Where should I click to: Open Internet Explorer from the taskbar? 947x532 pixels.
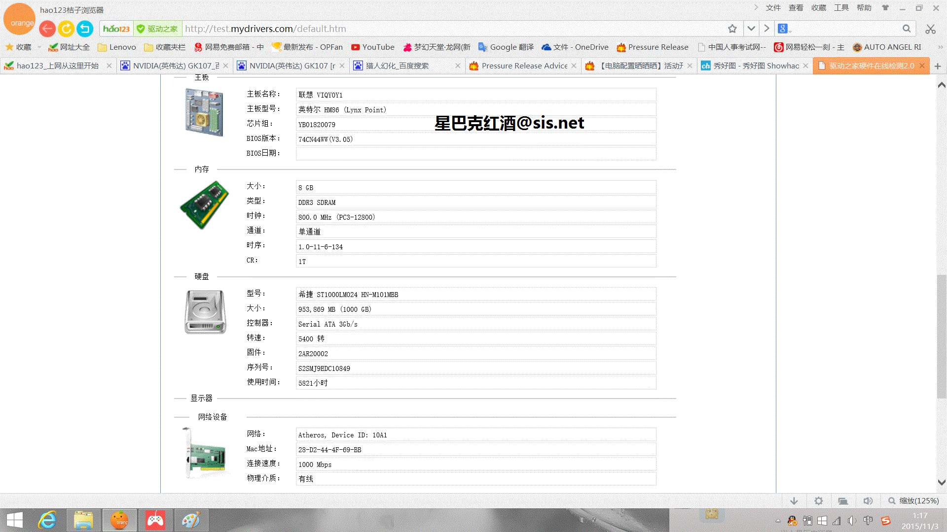48,520
